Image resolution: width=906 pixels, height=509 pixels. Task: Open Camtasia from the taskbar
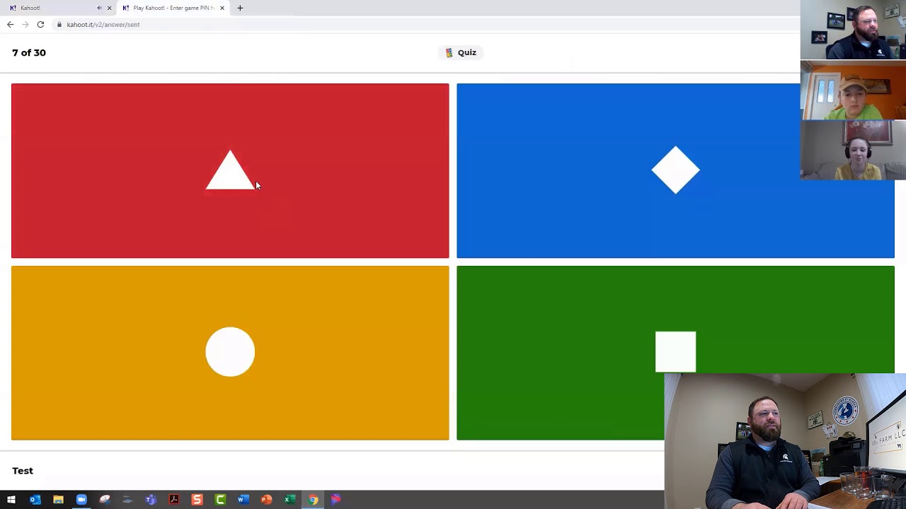[x=220, y=500]
